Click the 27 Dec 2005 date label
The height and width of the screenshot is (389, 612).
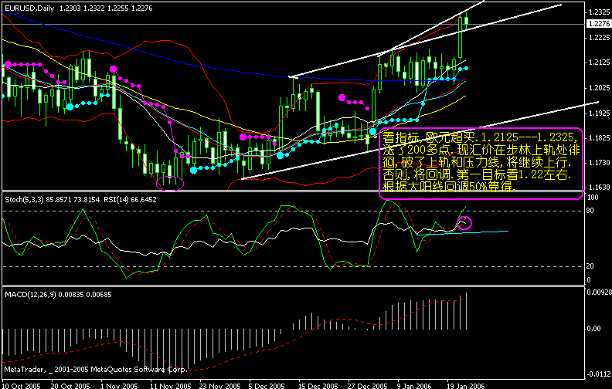tap(369, 386)
